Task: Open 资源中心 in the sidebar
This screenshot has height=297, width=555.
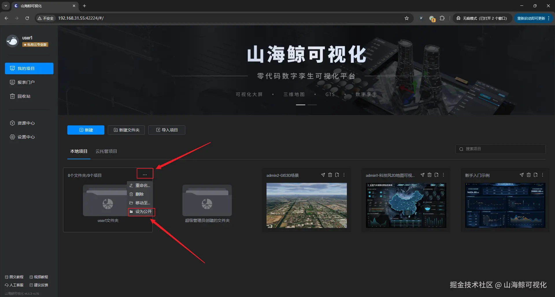Action: pos(29,123)
